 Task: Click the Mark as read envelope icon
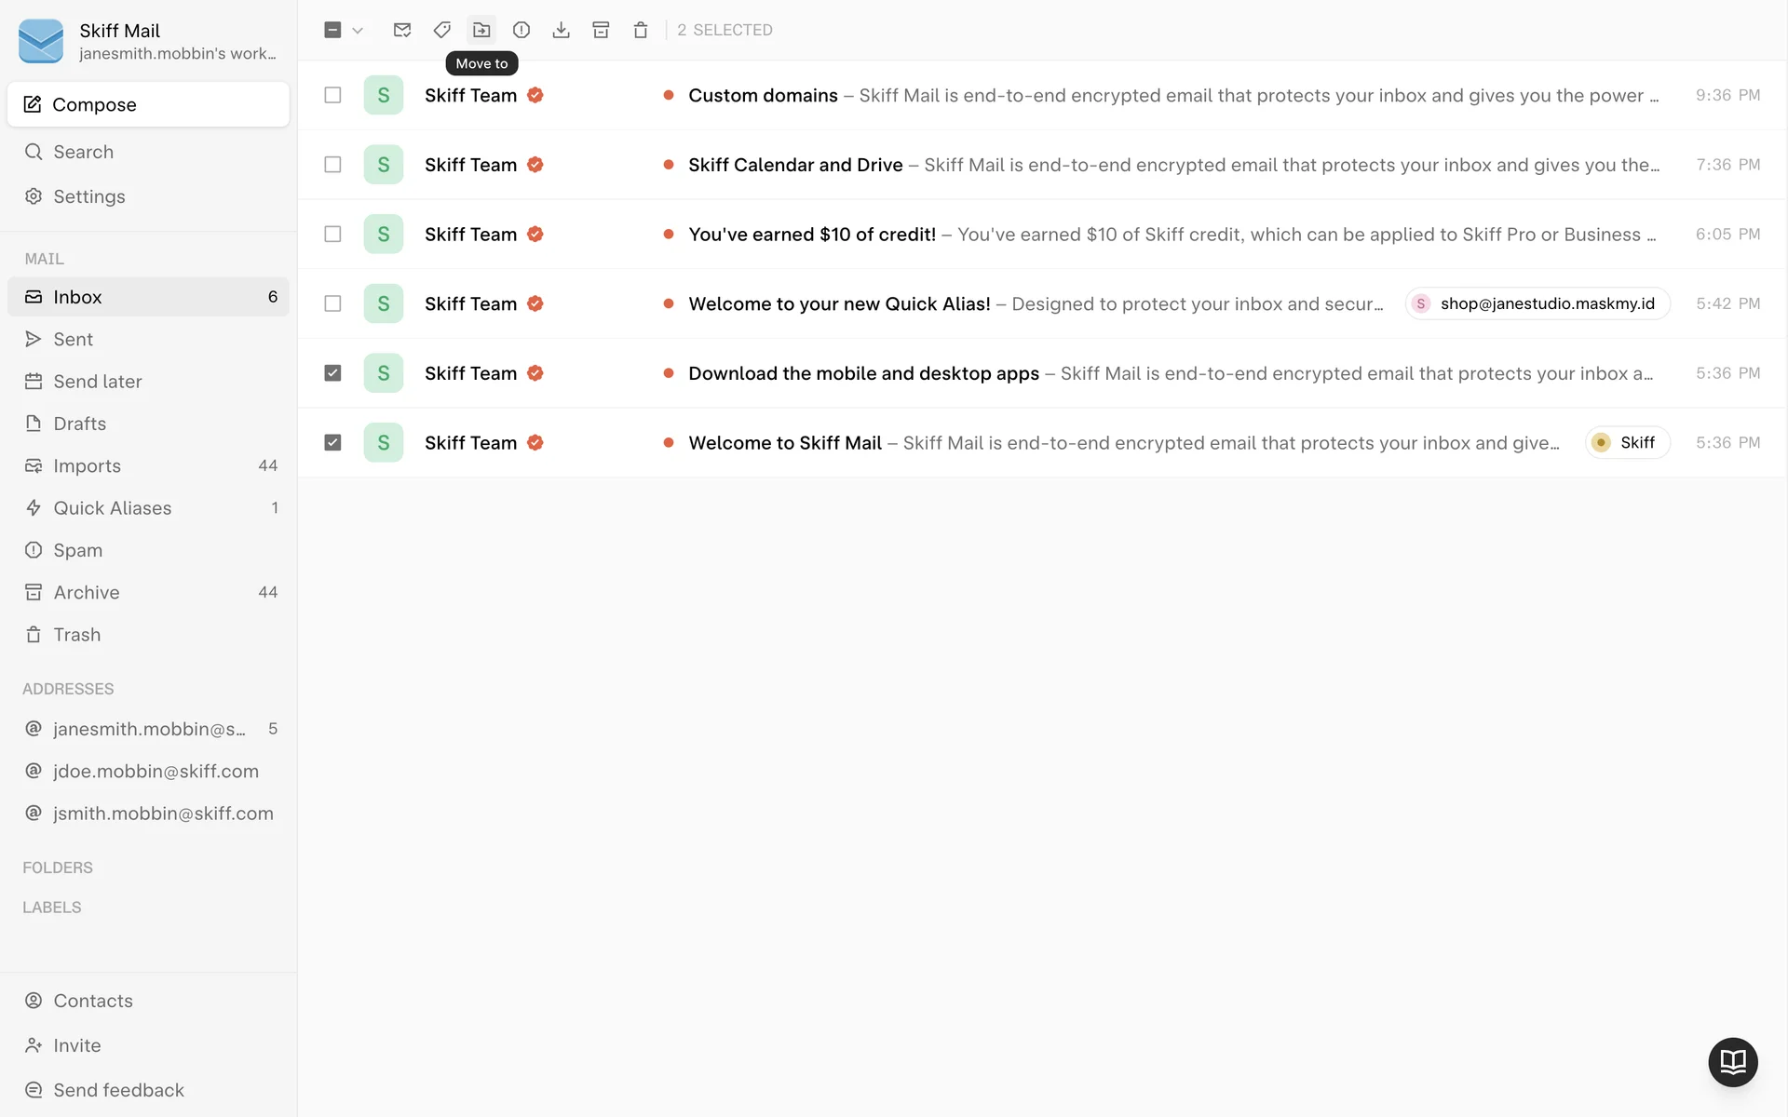402,30
